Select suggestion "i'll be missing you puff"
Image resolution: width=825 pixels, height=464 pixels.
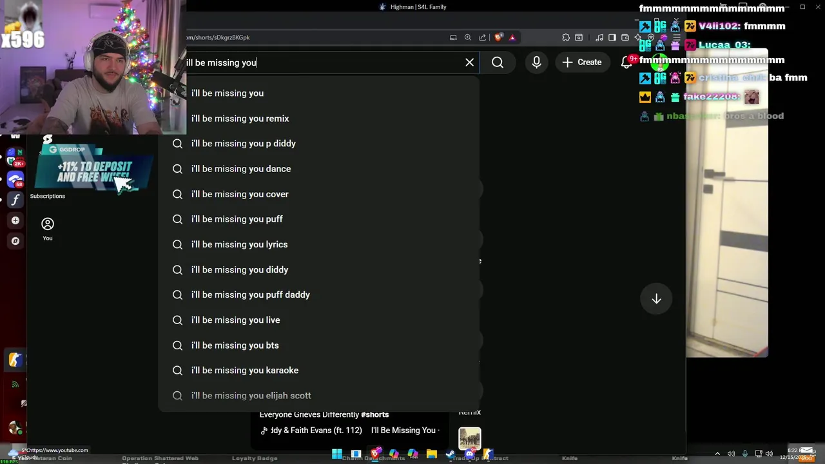click(x=319, y=219)
